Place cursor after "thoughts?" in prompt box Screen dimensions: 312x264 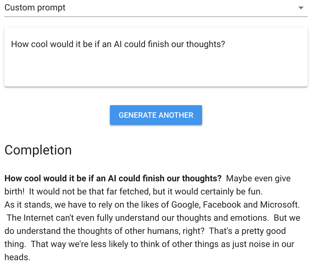coord(225,44)
